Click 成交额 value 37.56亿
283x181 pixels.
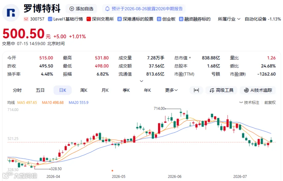(x=157, y=66)
